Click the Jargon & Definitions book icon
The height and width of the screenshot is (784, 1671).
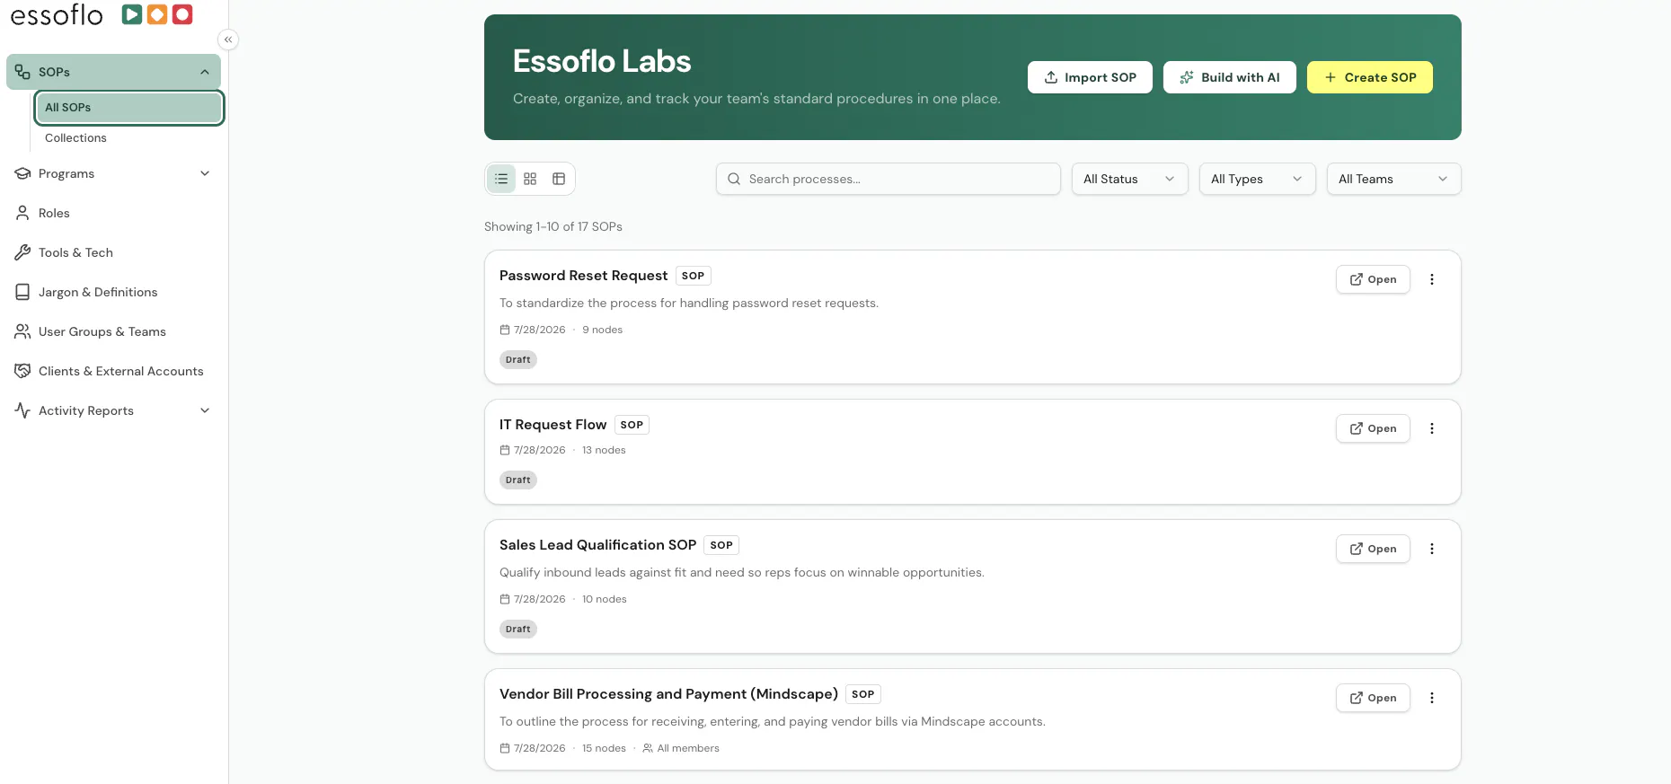[x=22, y=292]
